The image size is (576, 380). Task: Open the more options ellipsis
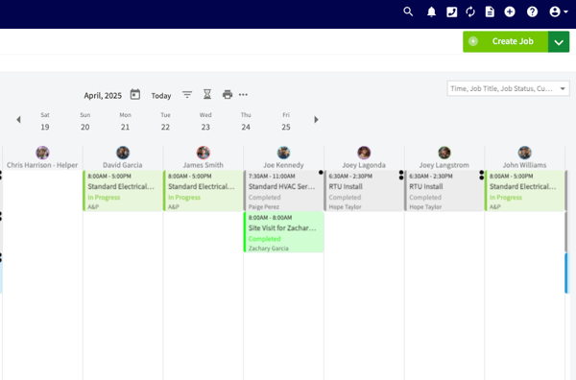[x=243, y=95]
